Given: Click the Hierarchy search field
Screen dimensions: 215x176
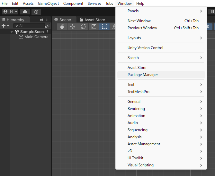Looking at the screenshot, I should [x=29, y=26].
